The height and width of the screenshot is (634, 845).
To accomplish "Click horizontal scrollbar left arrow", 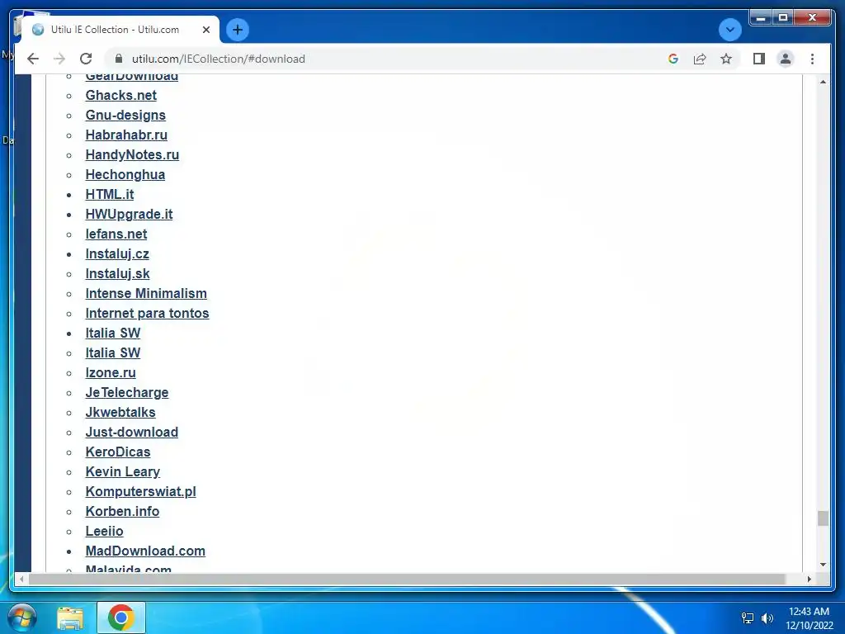I will click(x=21, y=579).
